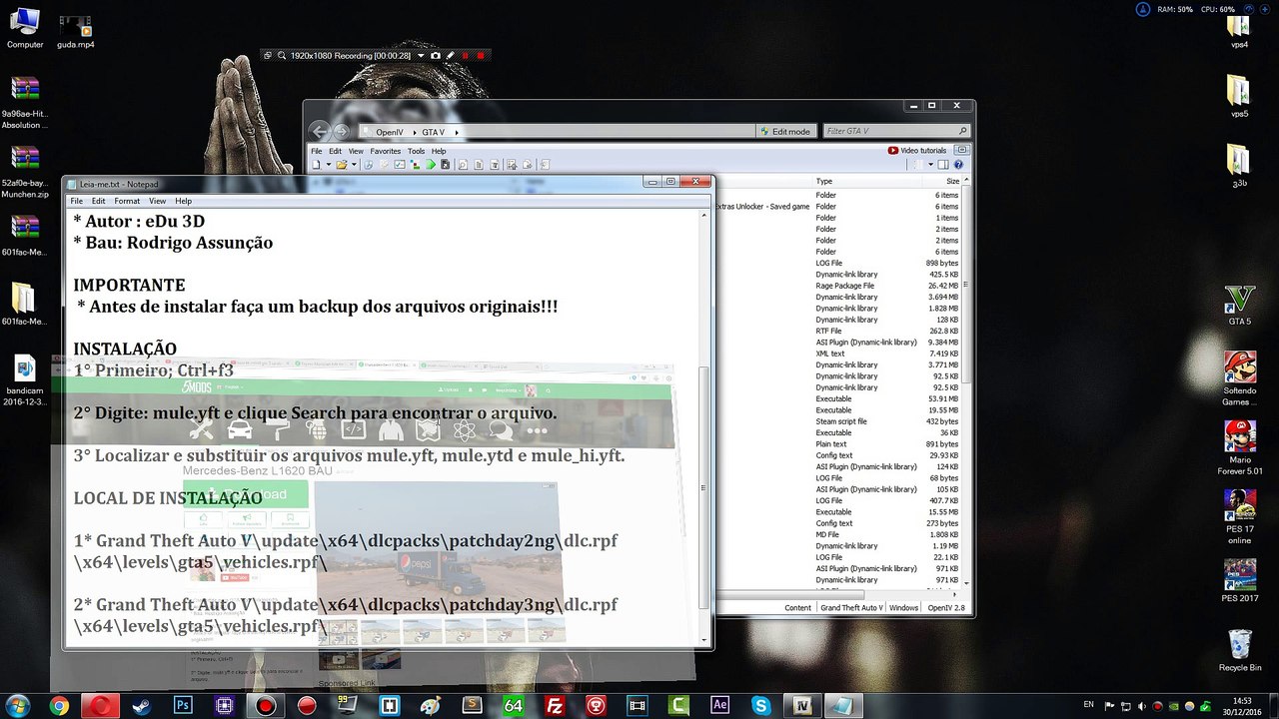Open Notepad View menu
Viewport: 1279px width, 719px height.
click(158, 201)
